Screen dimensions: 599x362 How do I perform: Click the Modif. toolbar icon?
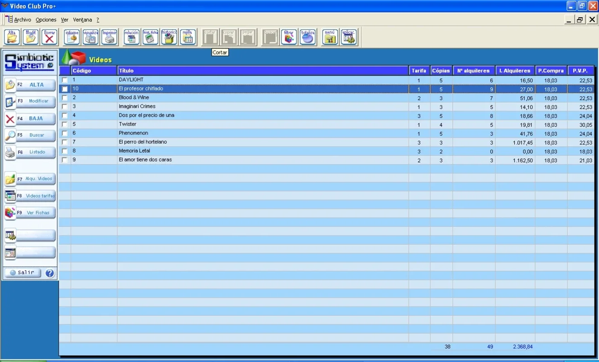pos(31,37)
